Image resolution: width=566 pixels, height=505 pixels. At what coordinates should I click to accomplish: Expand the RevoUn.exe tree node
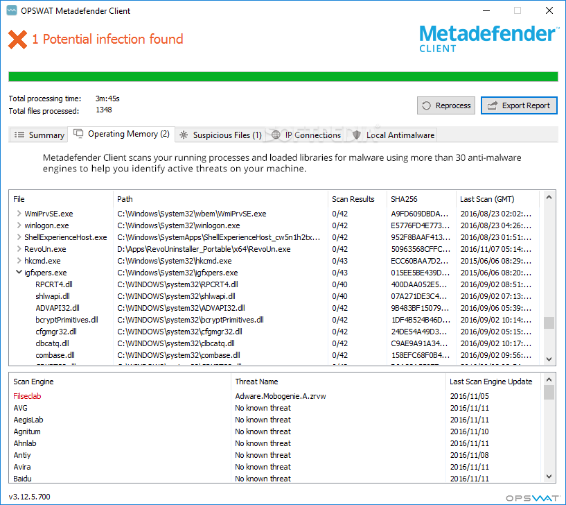click(x=19, y=249)
